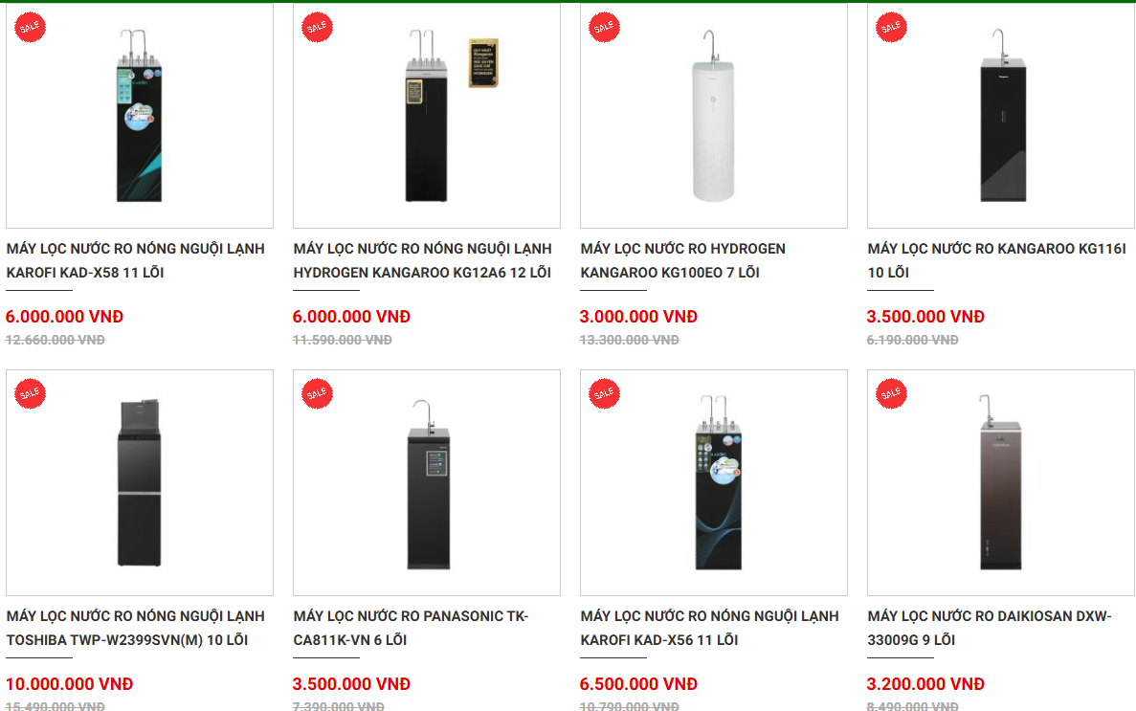View the white Kangaroo KG100EO purifier image
Viewport: 1136px width, 711px height.
click(714, 120)
